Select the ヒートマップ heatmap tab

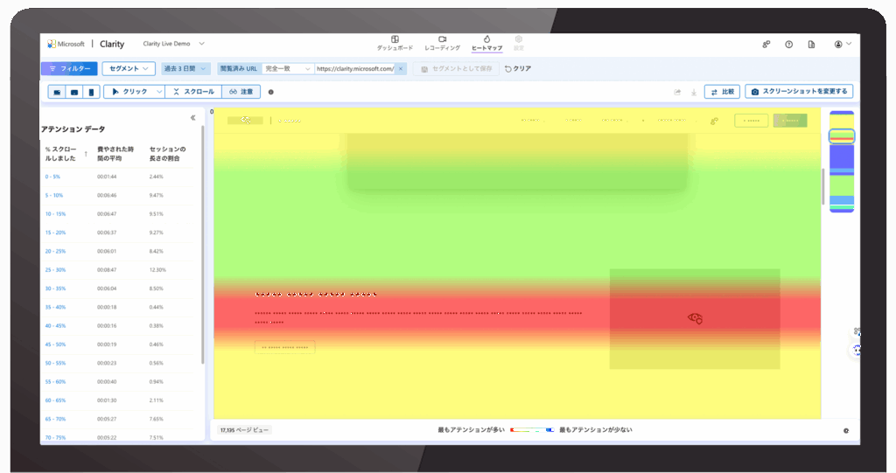pyautogui.click(x=486, y=44)
